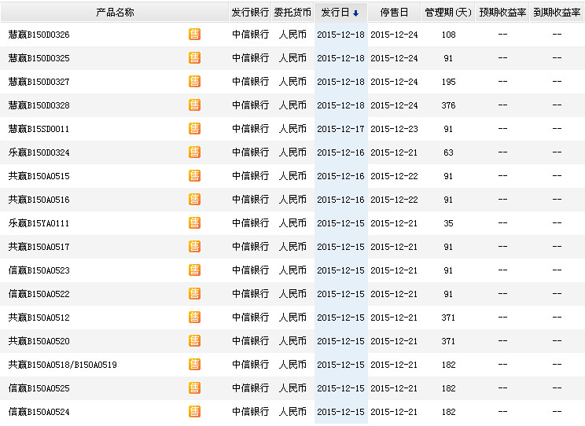
Task: Open product 共赢B150A0515
Action: (39, 176)
